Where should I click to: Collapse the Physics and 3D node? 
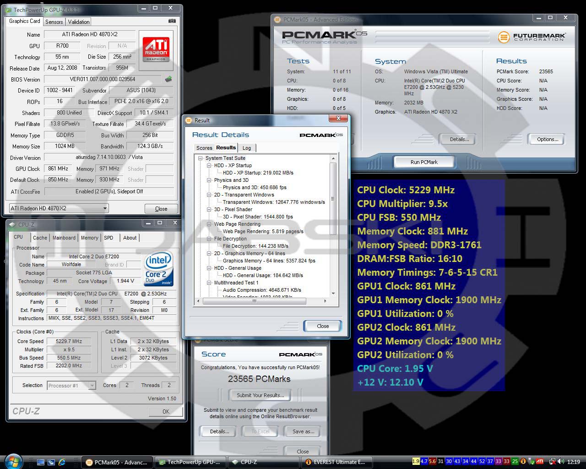coord(209,180)
